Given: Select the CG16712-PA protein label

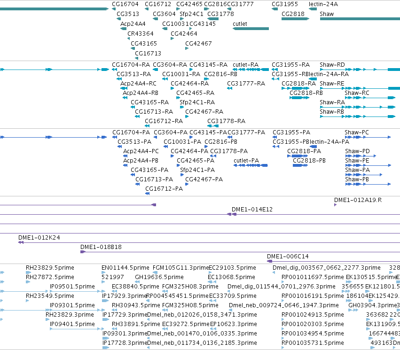Looking at the screenshot, I should [164, 189].
